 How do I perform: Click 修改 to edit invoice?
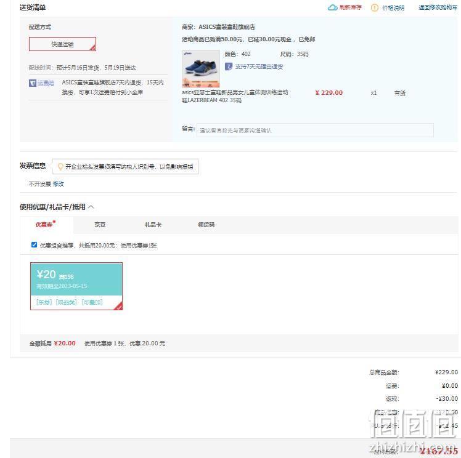pyautogui.click(x=58, y=184)
